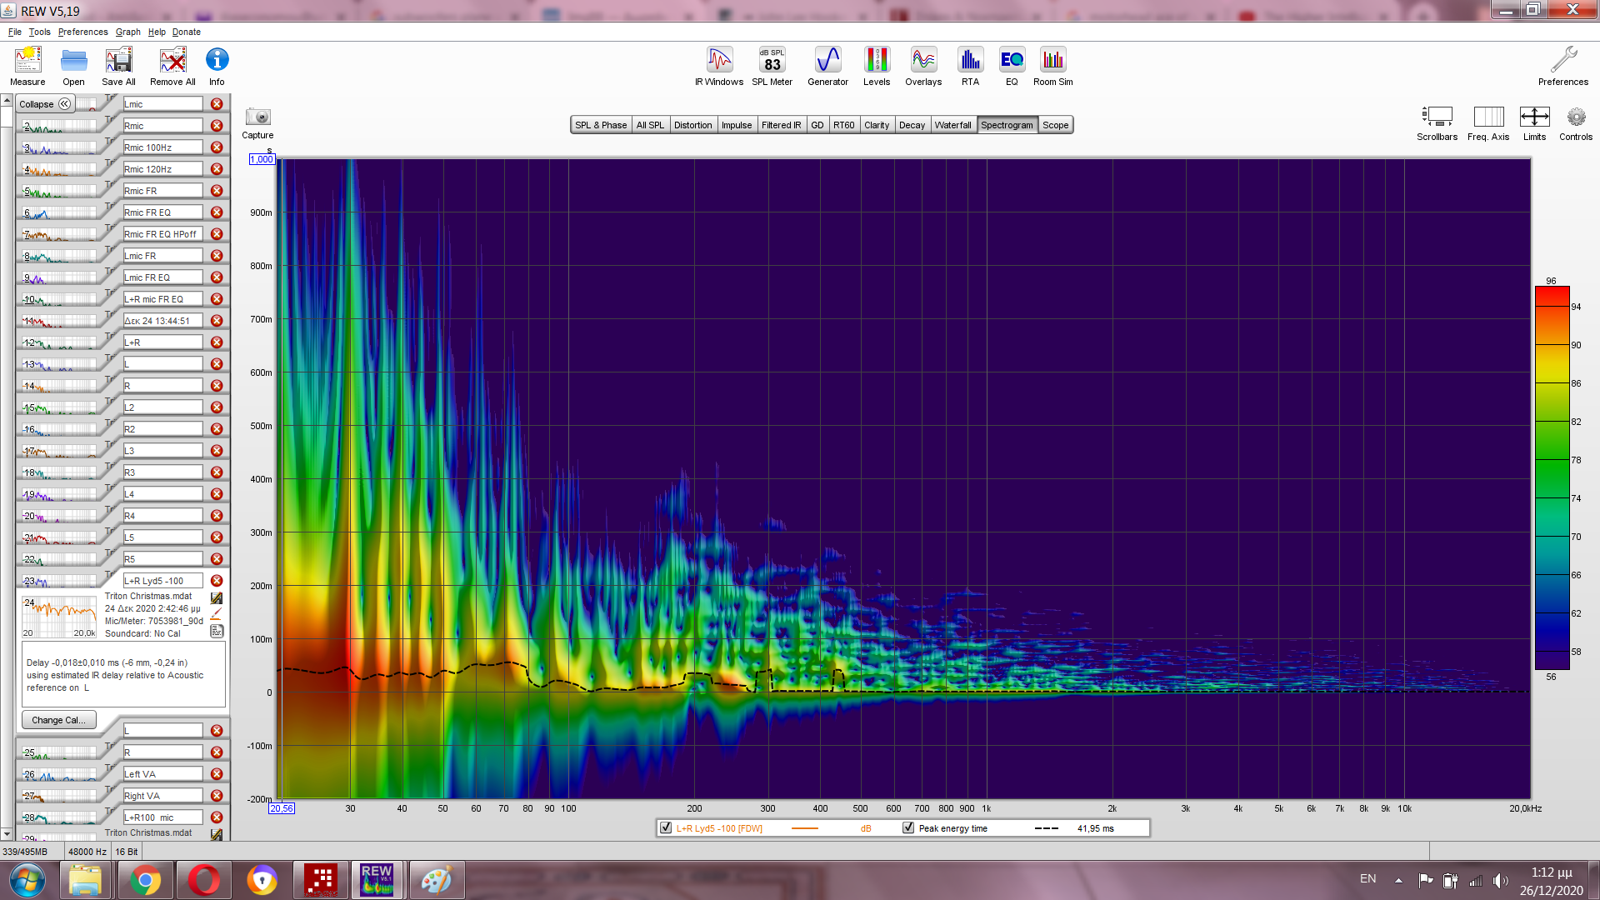Open the EQ window
The width and height of the screenshot is (1600, 900).
pyautogui.click(x=1012, y=66)
